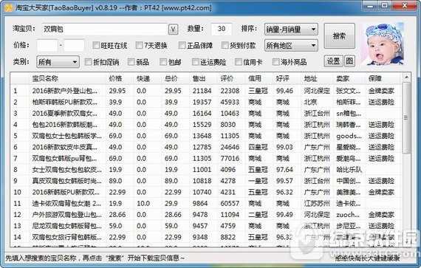Sort by the 快递 column header
The image size is (421, 268).
[x=148, y=78]
